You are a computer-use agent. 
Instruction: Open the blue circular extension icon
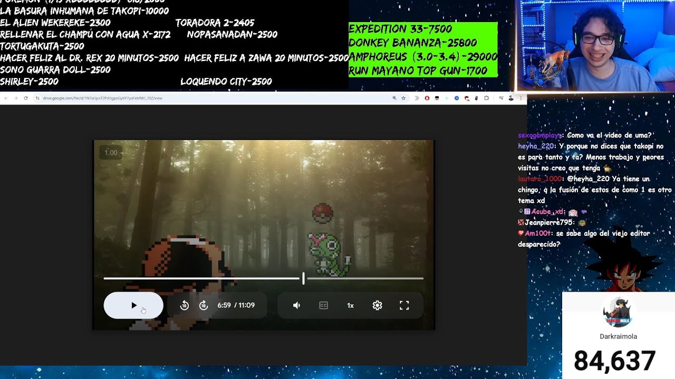click(x=457, y=98)
